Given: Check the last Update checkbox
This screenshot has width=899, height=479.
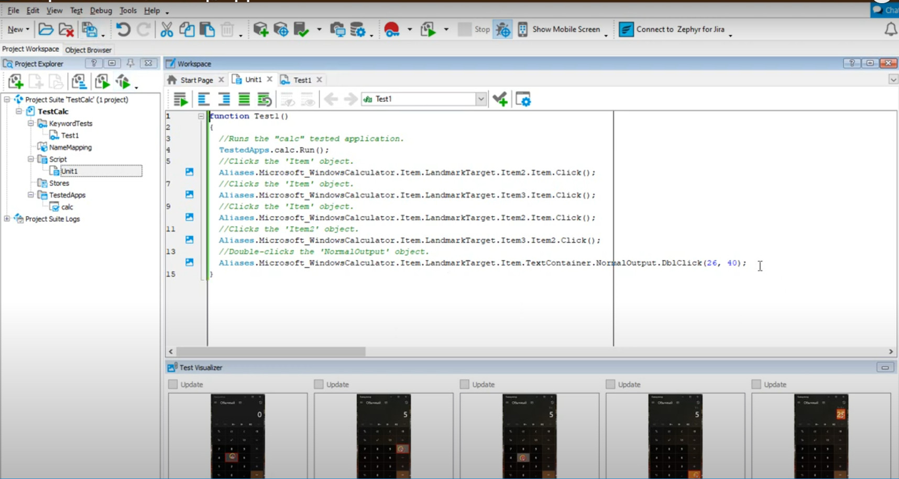Looking at the screenshot, I should coord(756,384).
